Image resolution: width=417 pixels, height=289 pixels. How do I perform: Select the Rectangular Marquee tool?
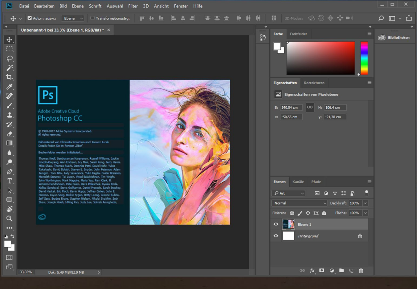[x=10, y=49]
